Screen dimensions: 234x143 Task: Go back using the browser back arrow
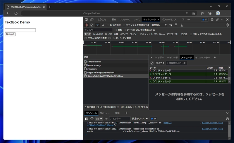point(8,13)
